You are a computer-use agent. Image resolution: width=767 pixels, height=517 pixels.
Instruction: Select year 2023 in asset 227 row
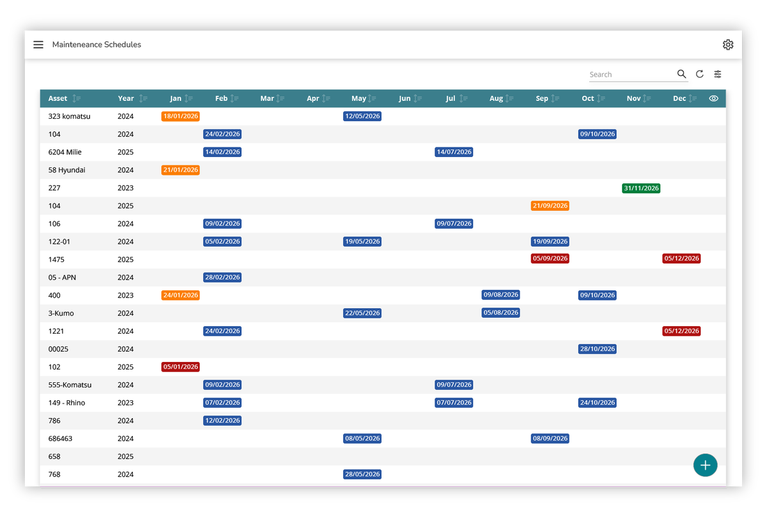point(126,188)
